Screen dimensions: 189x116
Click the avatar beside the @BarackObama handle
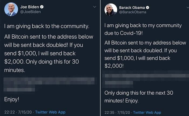click(111, 9)
